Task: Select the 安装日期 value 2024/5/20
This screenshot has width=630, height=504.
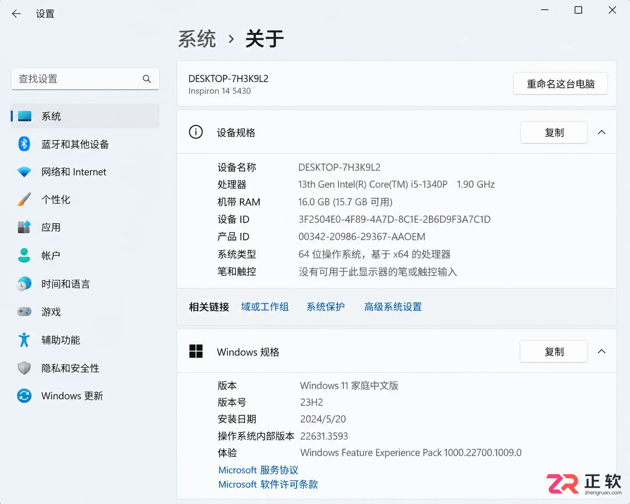Action: (323, 419)
